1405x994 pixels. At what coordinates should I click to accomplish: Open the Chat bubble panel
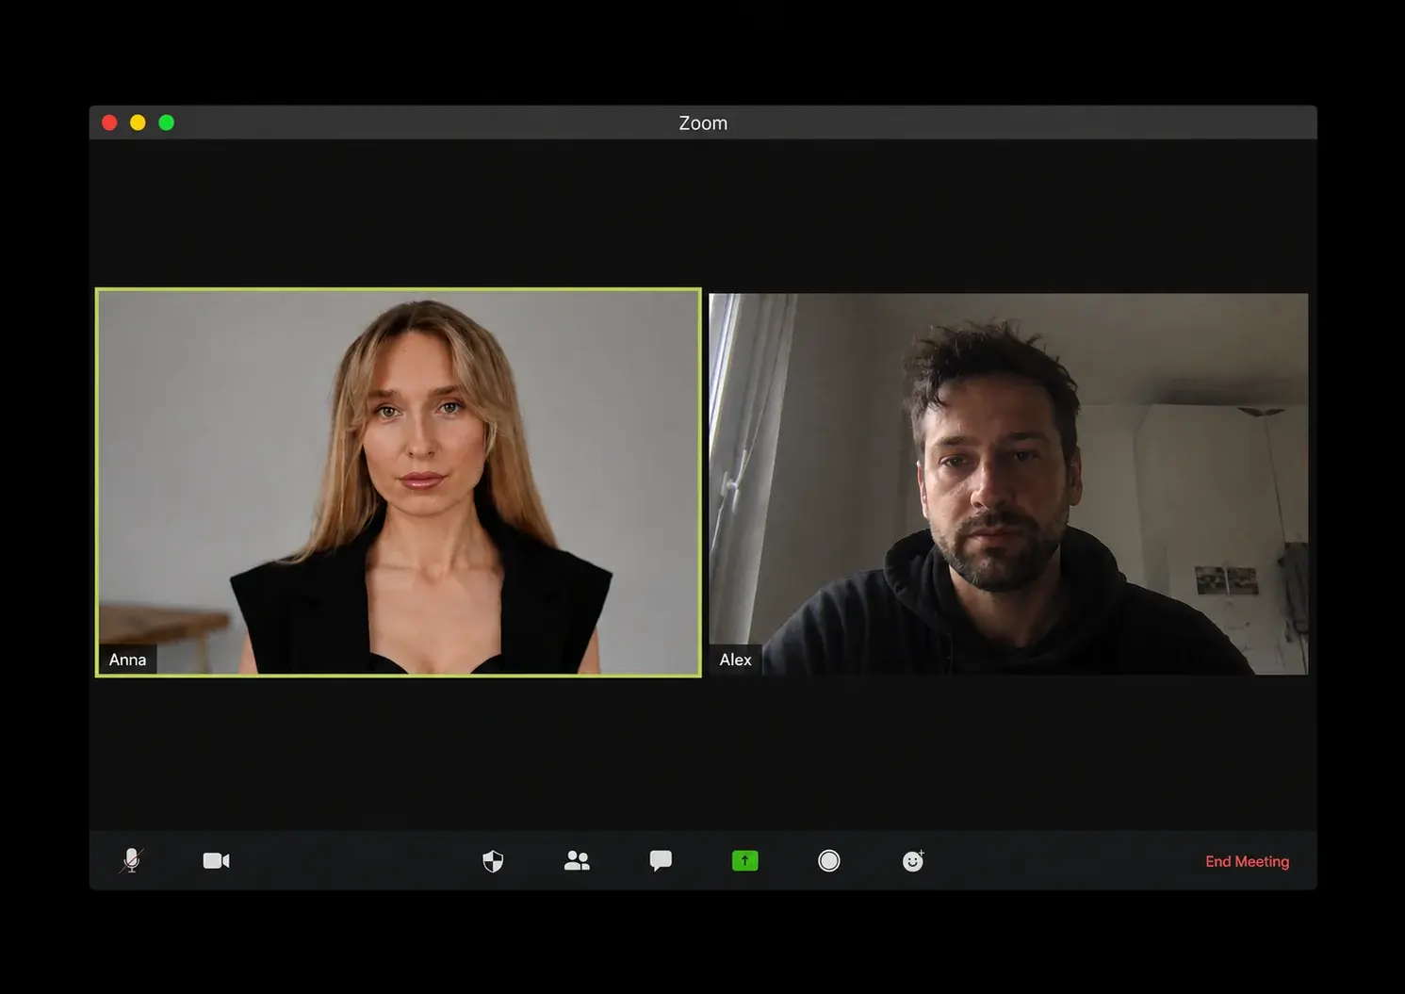661,861
